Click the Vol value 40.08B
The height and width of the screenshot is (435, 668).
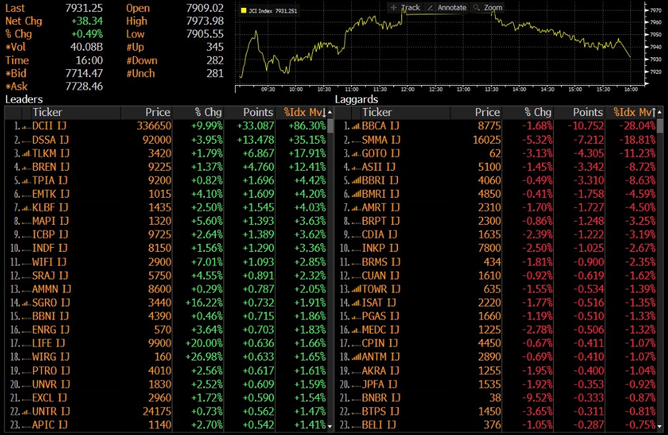coord(86,47)
